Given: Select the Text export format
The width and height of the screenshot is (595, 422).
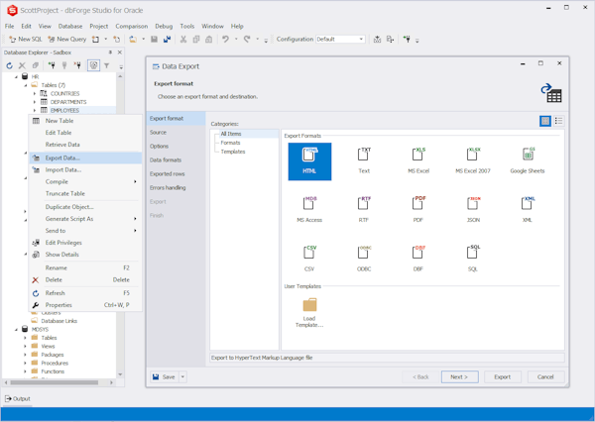Looking at the screenshot, I should click(x=364, y=161).
